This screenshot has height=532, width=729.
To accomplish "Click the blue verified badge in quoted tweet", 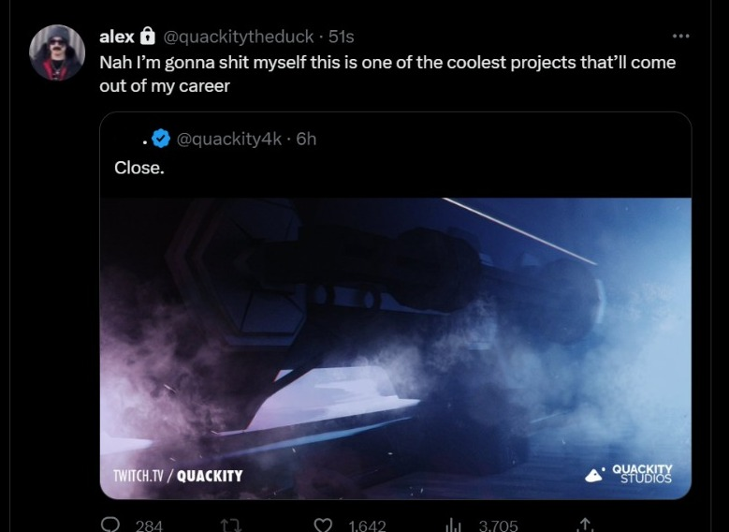I will pos(161,139).
